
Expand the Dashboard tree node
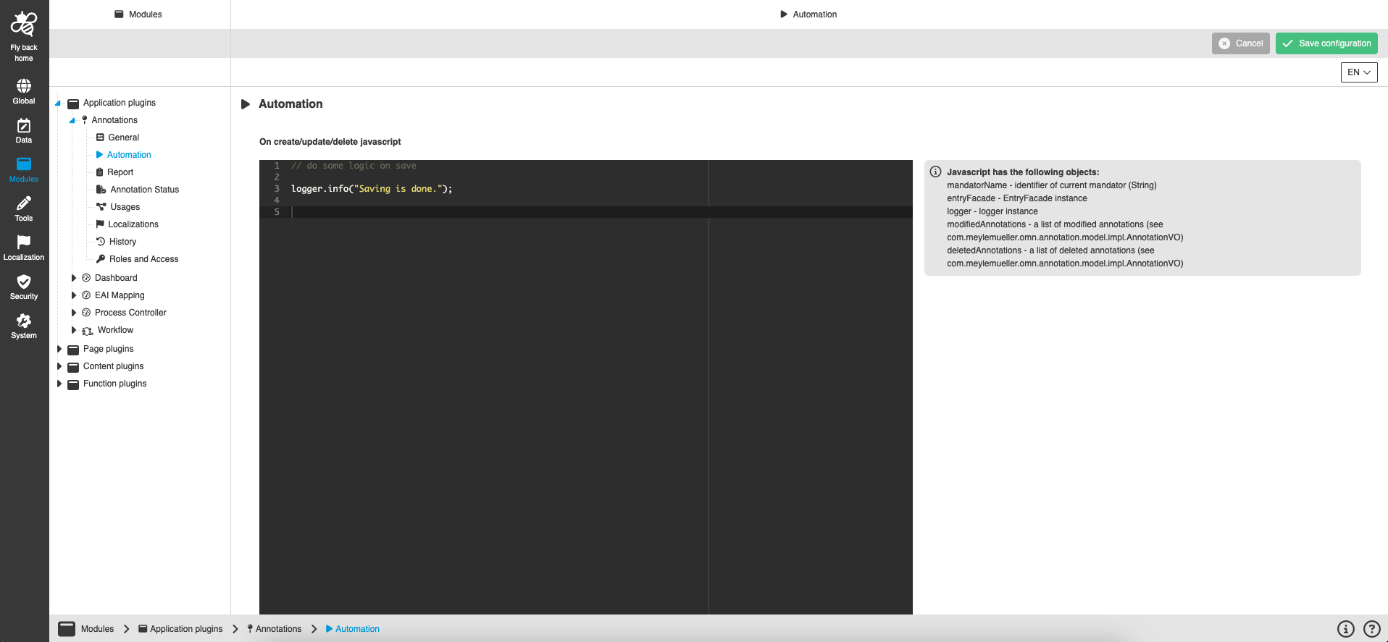coord(73,278)
